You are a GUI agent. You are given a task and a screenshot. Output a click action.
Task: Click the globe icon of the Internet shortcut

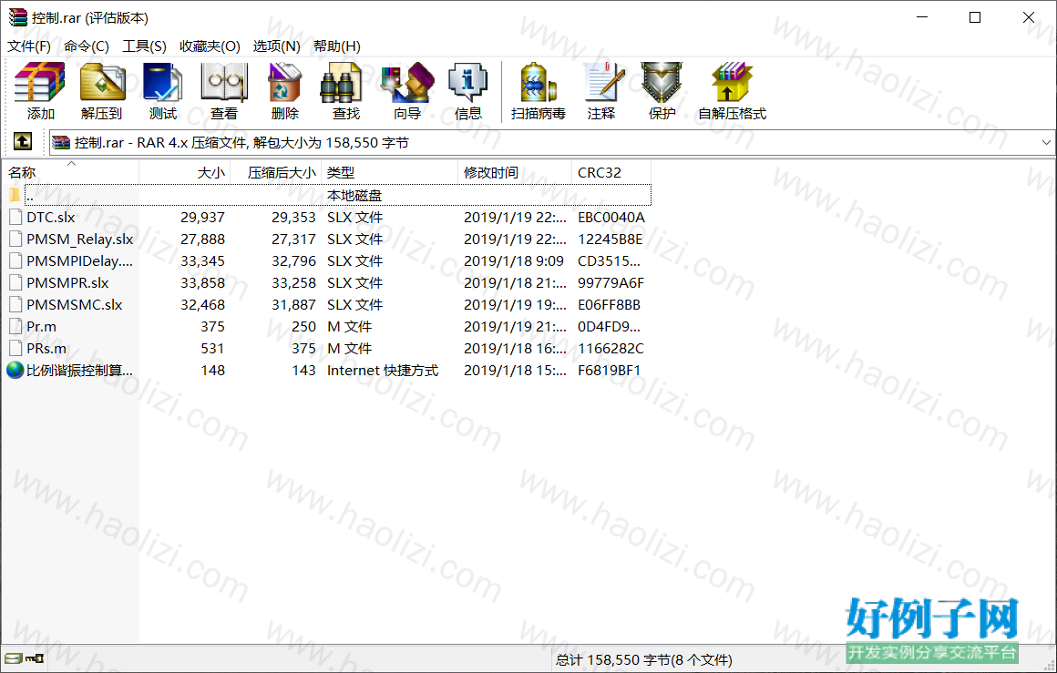coord(15,370)
